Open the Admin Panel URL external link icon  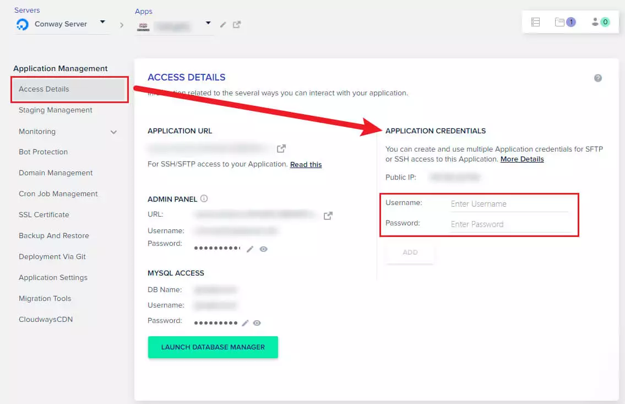pos(328,216)
